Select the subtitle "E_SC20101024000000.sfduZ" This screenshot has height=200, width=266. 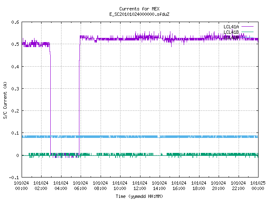[139, 14]
